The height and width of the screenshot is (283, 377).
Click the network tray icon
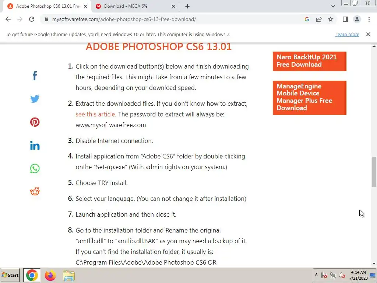pos(333,275)
